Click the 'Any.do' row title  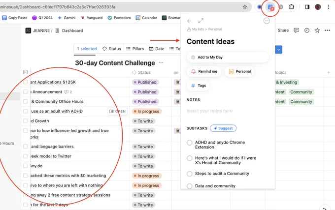click(x=36, y=166)
